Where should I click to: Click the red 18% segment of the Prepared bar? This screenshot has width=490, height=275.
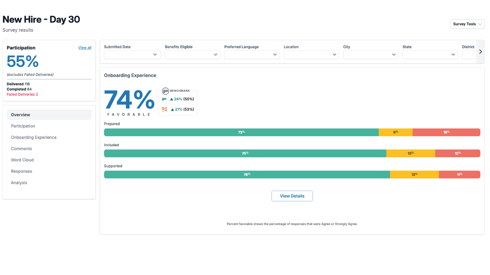pyautogui.click(x=446, y=132)
